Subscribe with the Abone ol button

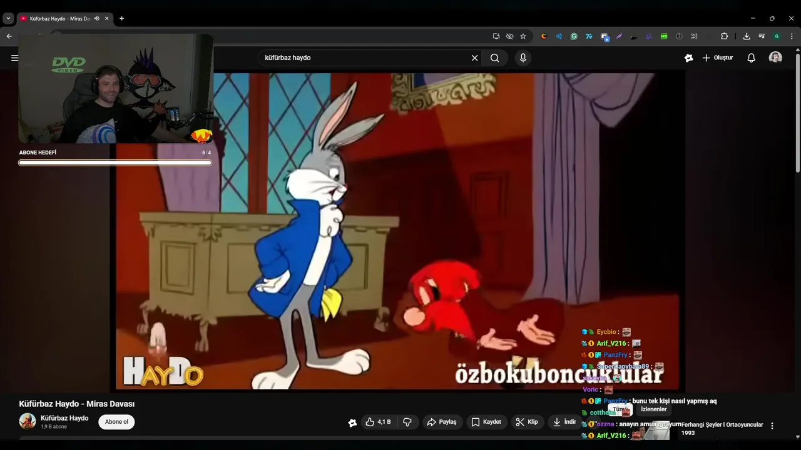click(116, 422)
